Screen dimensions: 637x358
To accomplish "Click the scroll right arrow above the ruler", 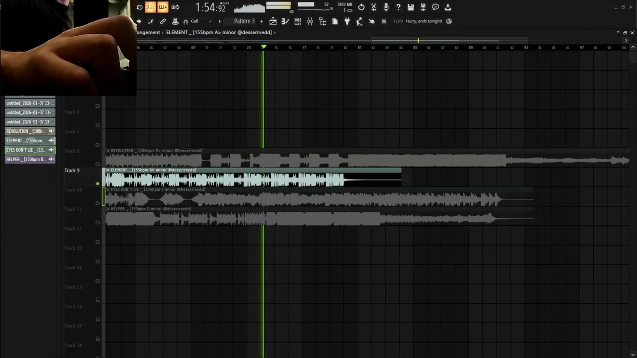I will pos(626,40).
